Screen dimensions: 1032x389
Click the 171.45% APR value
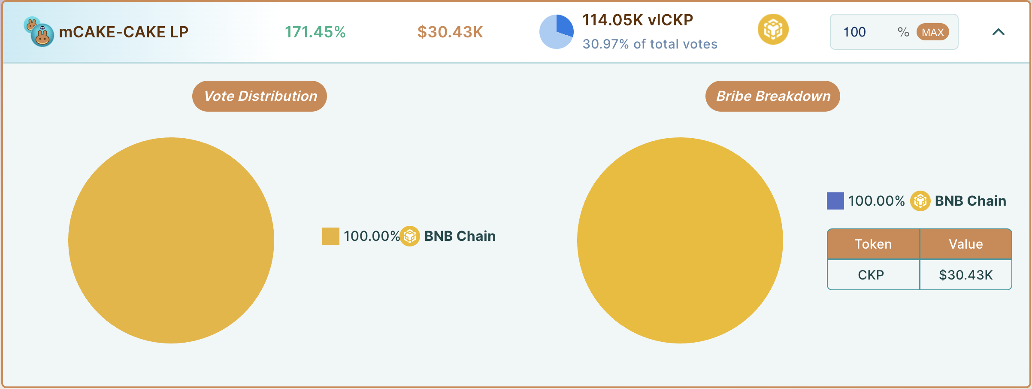[315, 32]
